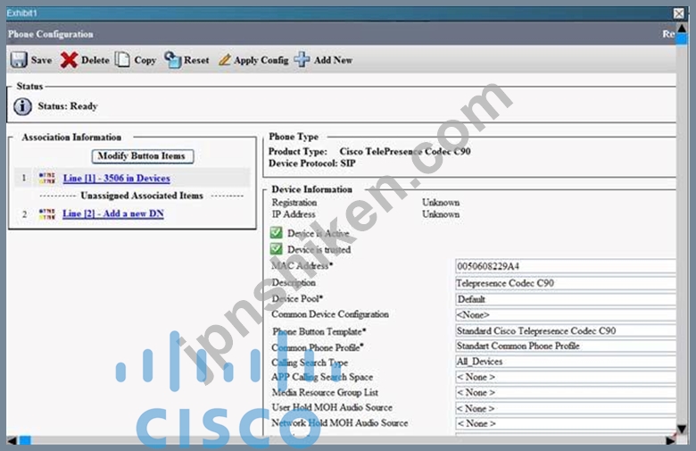The height and width of the screenshot is (451, 696).
Task: Click the Line 2 phone line icon
Action: pos(46,213)
